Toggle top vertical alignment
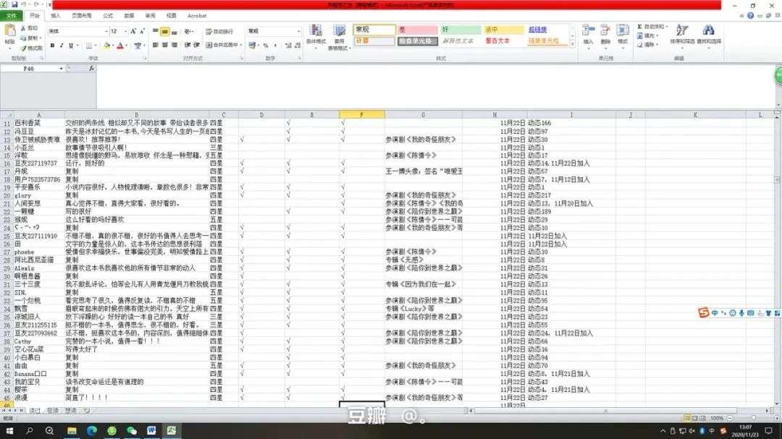 point(156,31)
